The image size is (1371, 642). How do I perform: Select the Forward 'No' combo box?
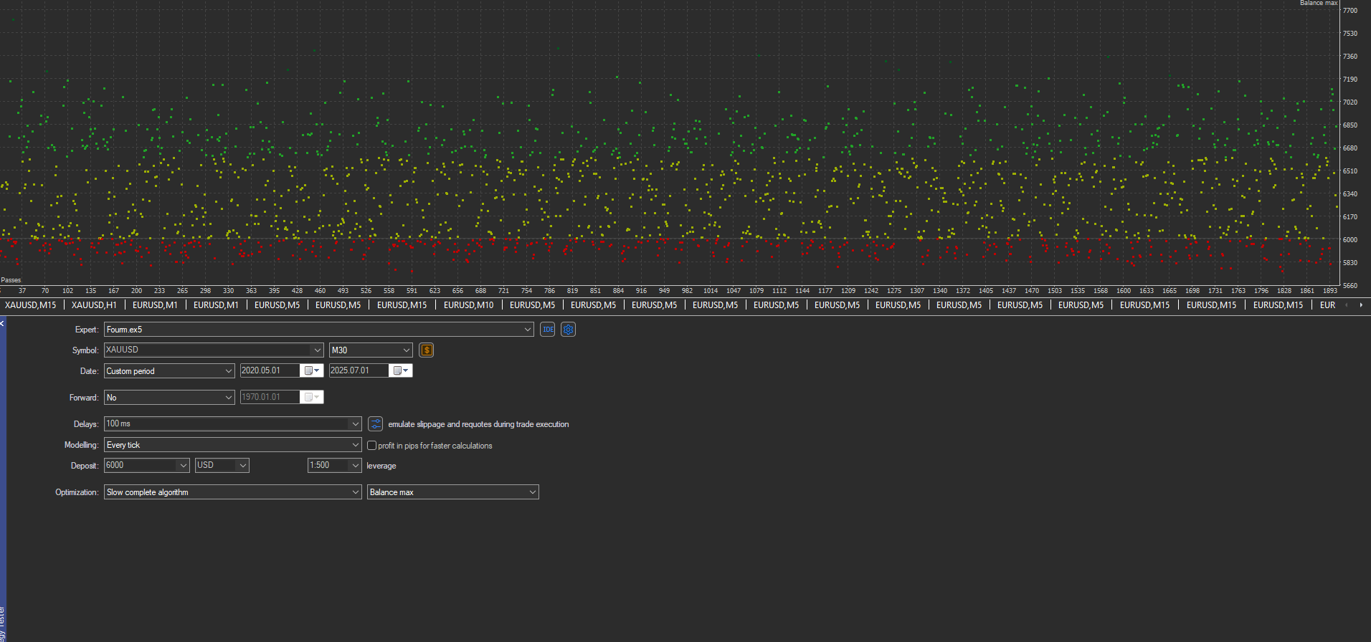(169, 398)
